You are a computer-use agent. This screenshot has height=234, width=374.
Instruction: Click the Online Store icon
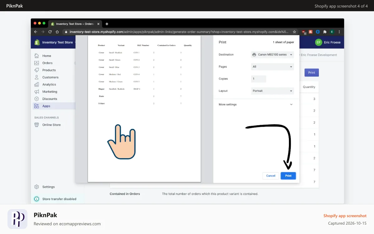(x=36, y=124)
